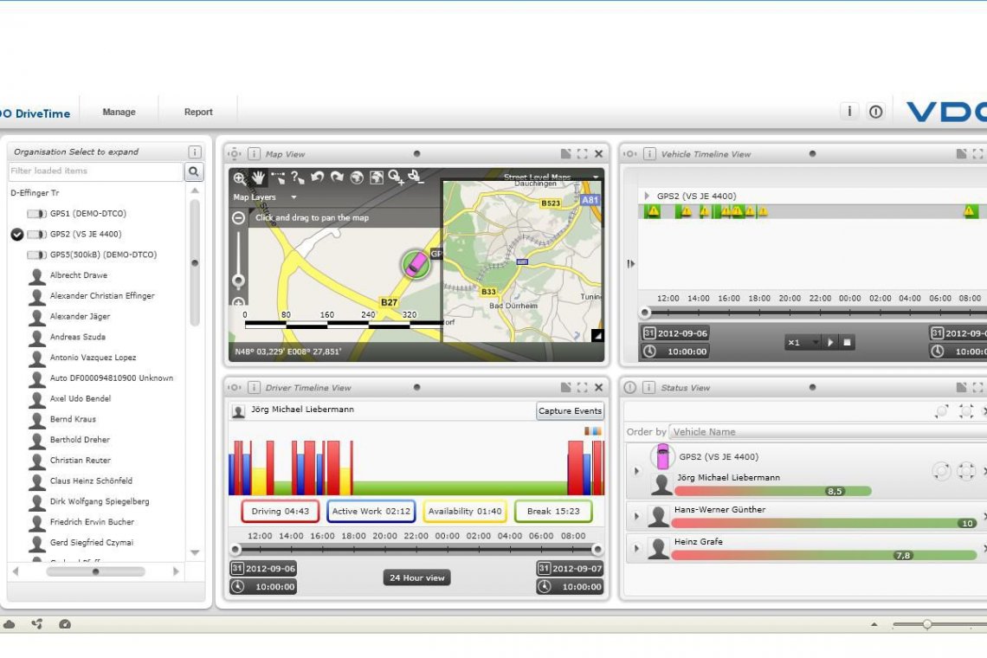Toggle GPS1 (DEMO-DTCO) vehicle selection
This screenshot has height=658, width=987.
(x=37, y=214)
